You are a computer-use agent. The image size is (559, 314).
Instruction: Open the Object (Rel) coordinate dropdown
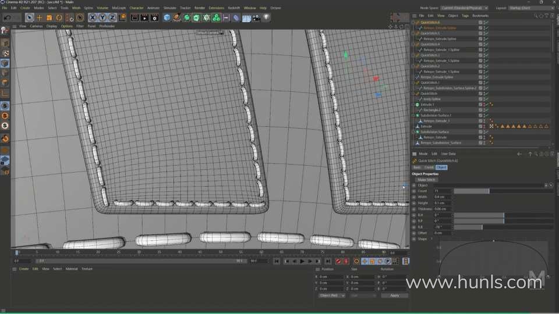pyautogui.click(x=331, y=295)
